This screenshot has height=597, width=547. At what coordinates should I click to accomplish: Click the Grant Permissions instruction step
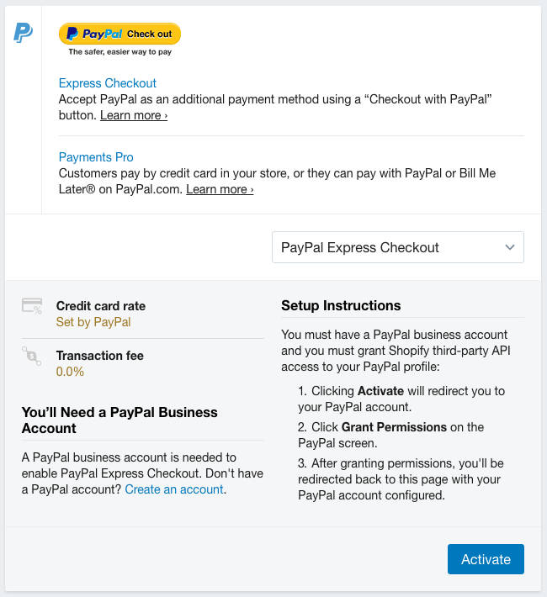click(x=391, y=435)
